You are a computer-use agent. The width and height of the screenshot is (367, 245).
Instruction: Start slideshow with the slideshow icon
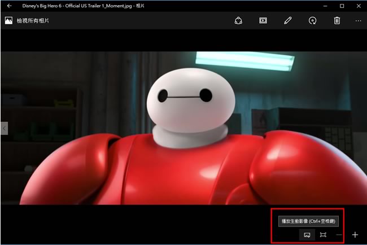click(x=263, y=20)
